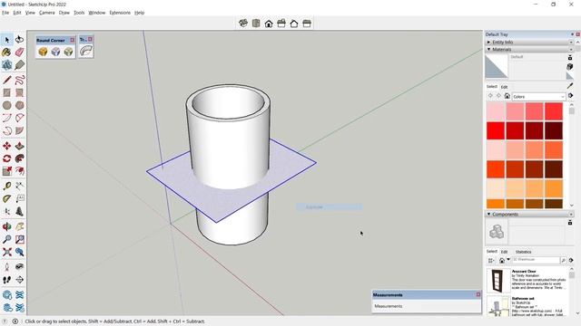Select the Orbit tool
This screenshot has width=581, height=326.
[x=7, y=226]
